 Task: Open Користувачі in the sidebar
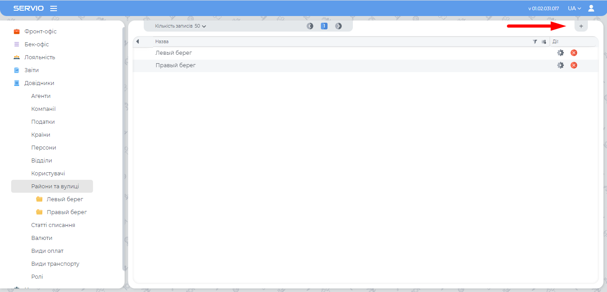tap(48, 174)
